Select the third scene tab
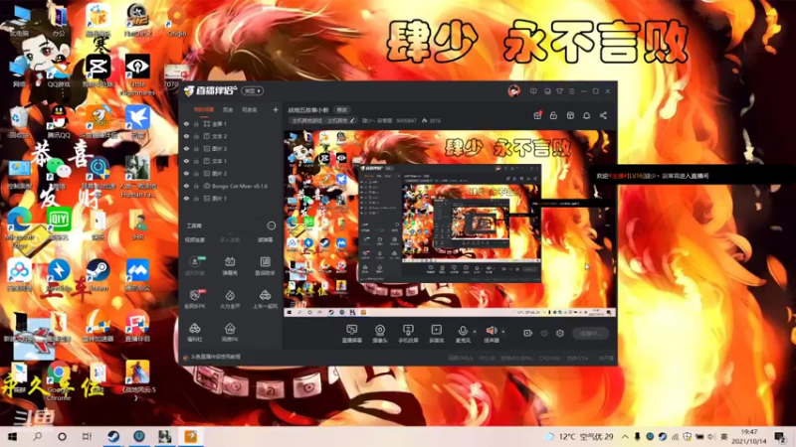Viewport: 796px width, 447px height. (x=250, y=109)
